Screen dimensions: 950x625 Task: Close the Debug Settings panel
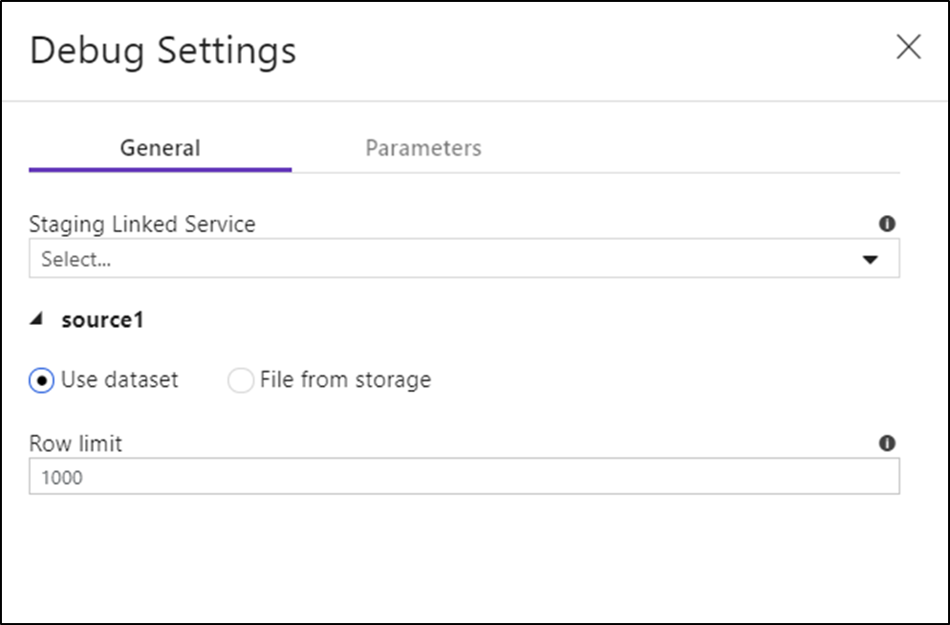908,48
